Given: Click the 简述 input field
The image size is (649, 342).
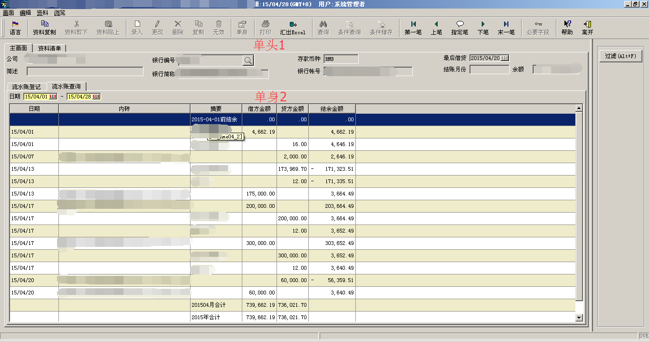Looking at the screenshot, I should 85,71.
